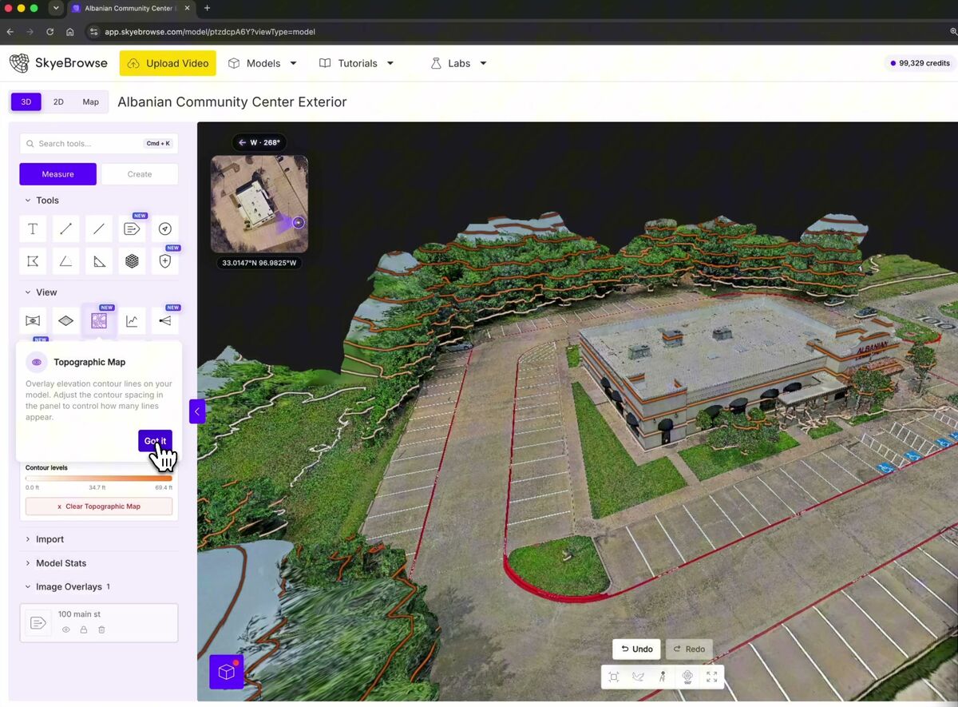Click the Search tools input field

pyautogui.click(x=99, y=144)
